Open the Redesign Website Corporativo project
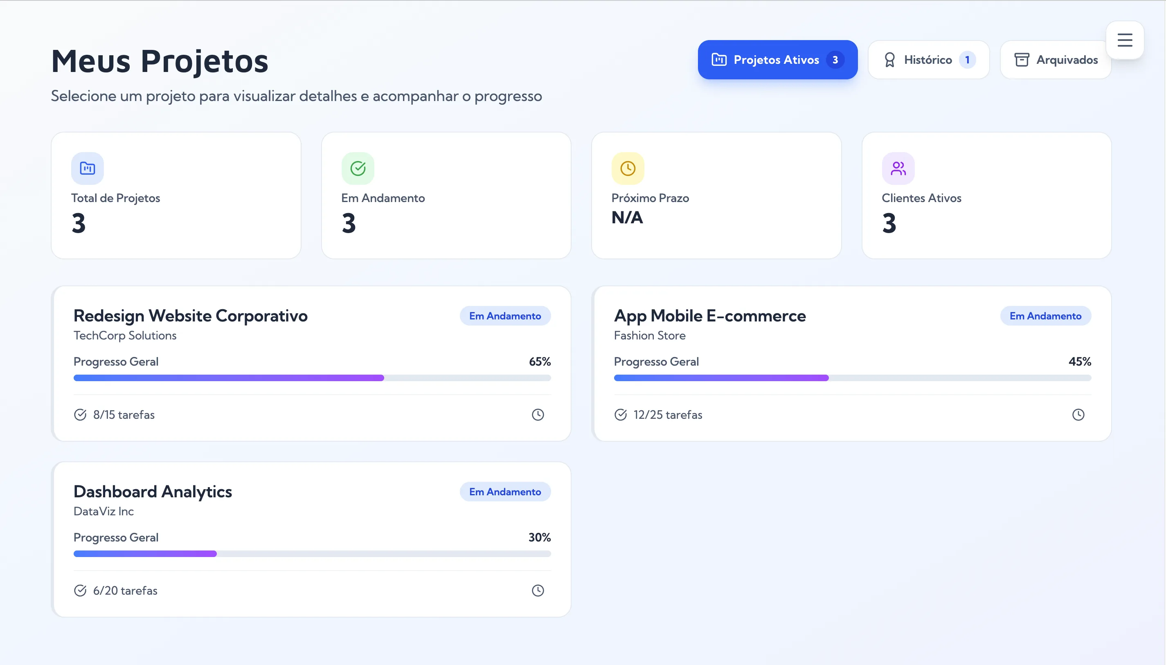Screen dimensions: 1166x665 [x=312, y=364]
